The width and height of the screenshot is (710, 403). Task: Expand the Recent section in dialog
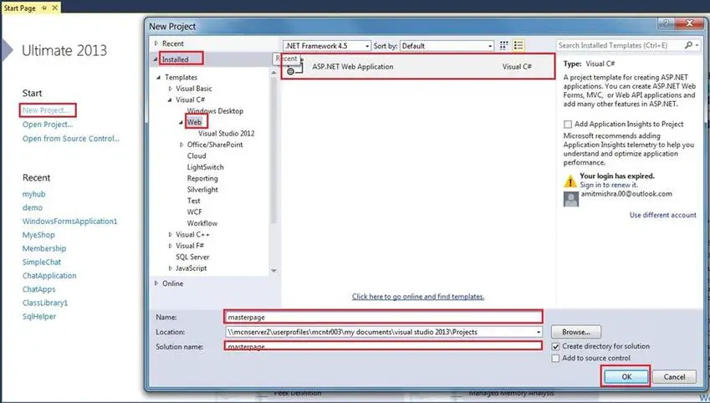coord(156,43)
